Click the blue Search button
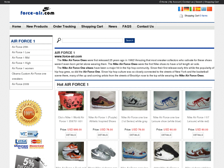 click(130, 40)
